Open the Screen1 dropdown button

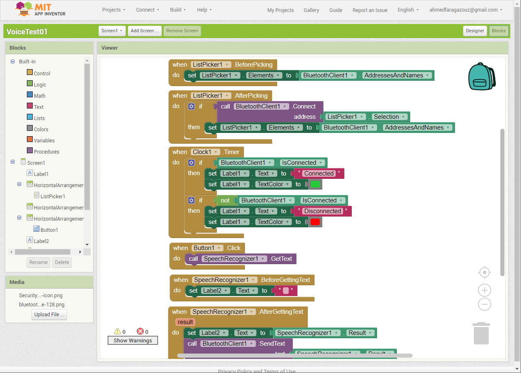pyautogui.click(x=112, y=31)
